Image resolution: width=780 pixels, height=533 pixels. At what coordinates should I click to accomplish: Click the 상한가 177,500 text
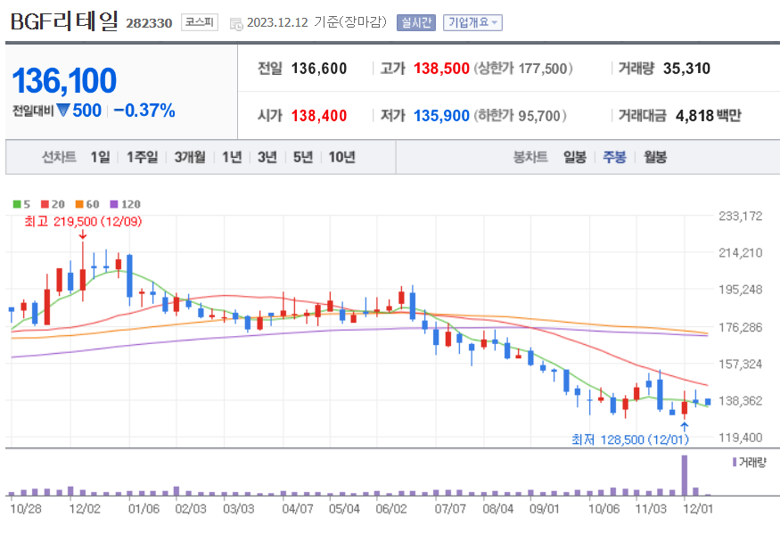[x=522, y=69]
